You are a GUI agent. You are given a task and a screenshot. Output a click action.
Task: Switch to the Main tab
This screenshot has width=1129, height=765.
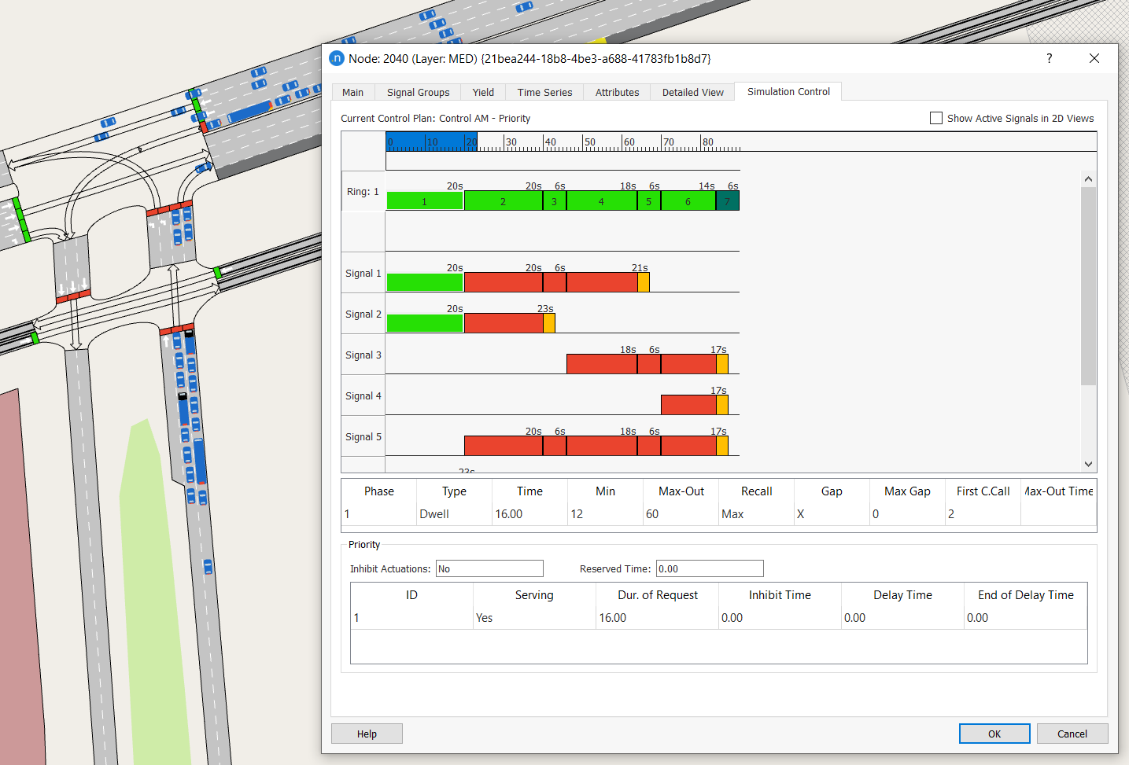(352, 92)
